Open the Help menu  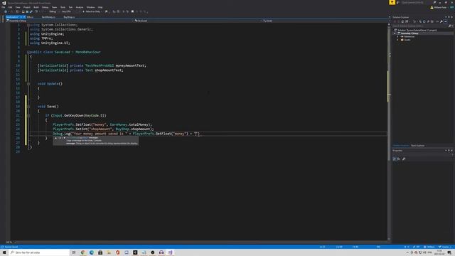(100, 7)
